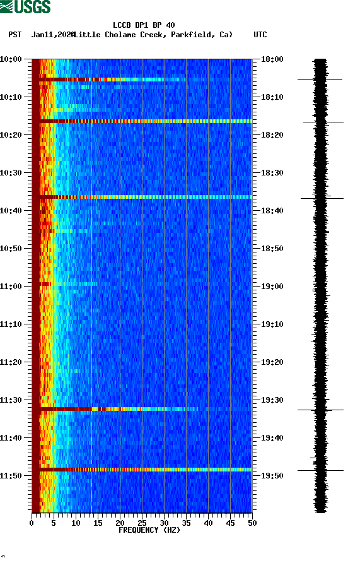Click the '18:10' UTC time label
The width and height of the screenshot is (348, 563).
coord(272,97)
